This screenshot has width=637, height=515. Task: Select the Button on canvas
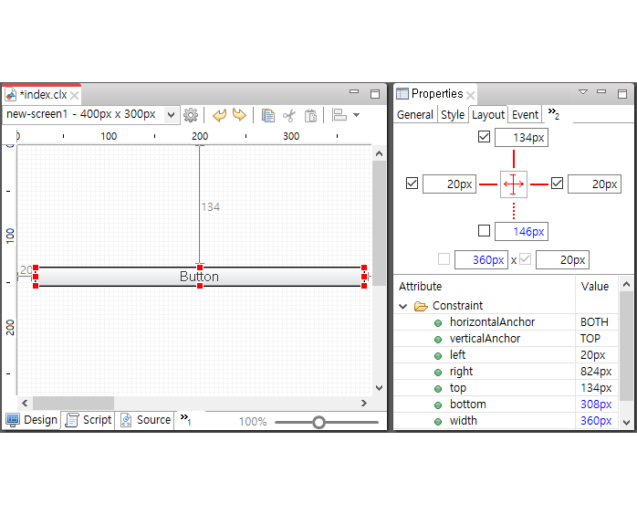pos(200,277)
